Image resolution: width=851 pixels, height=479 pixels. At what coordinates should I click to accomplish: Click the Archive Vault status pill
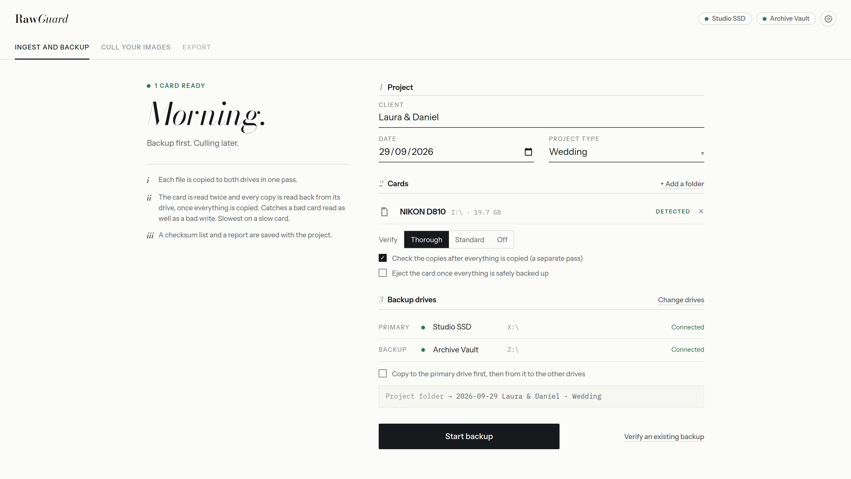click(786, 19)
